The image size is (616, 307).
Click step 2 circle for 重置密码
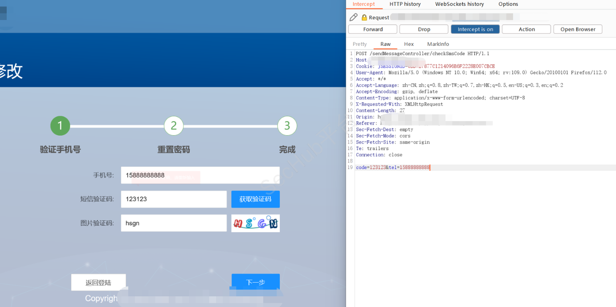[174, 126]
